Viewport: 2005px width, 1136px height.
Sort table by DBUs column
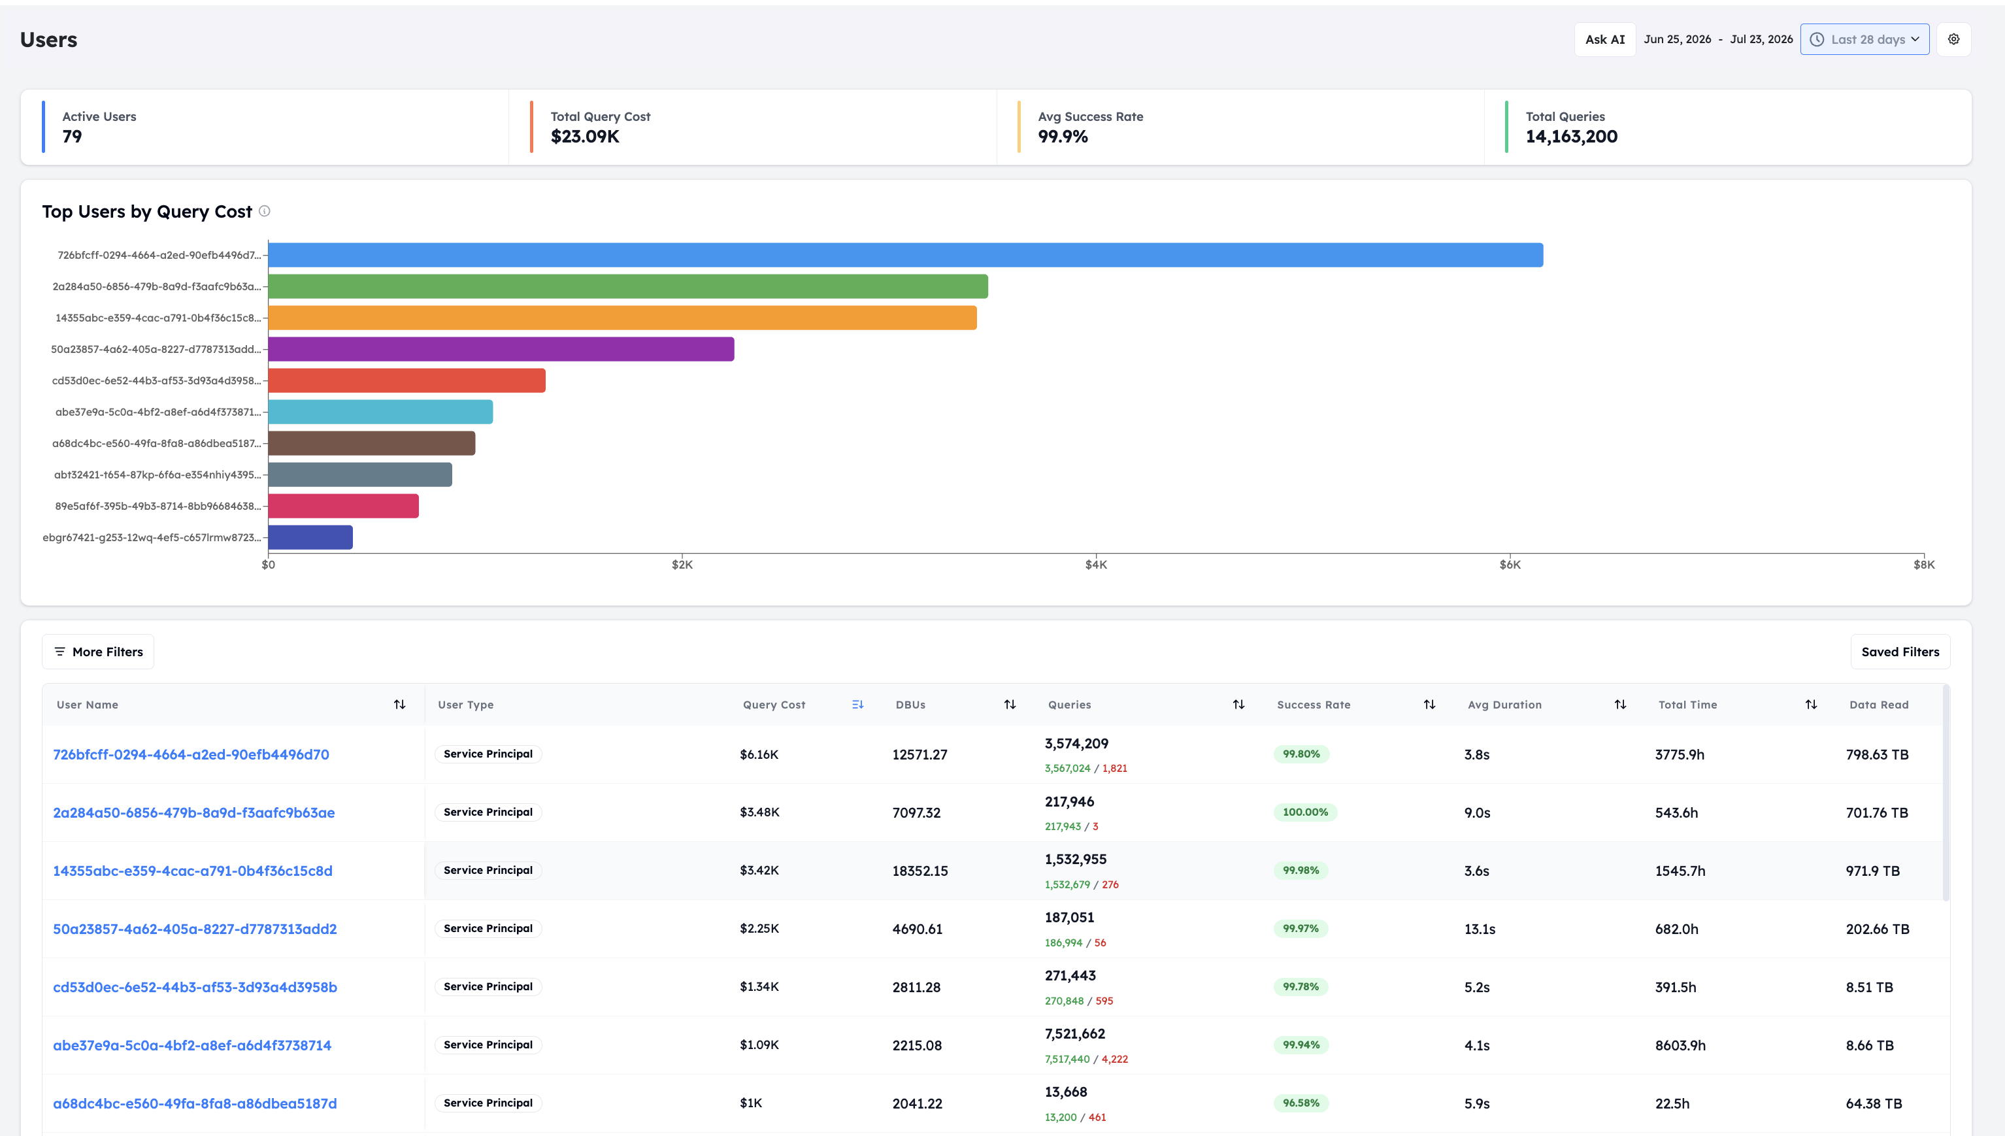[x=1010, y=705]
